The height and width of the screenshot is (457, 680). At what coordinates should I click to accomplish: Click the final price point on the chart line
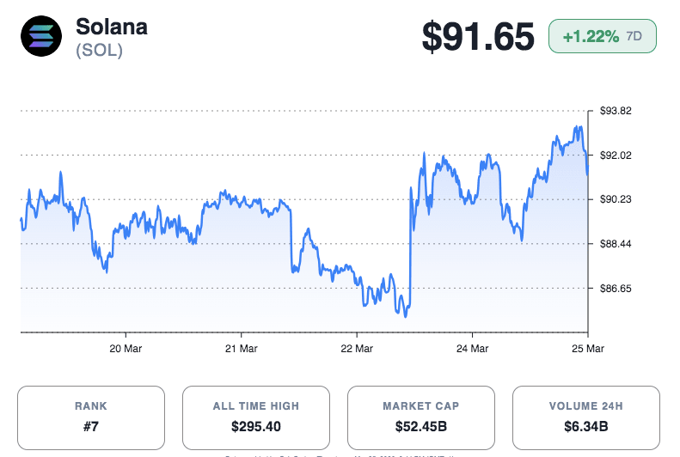[587, 174]
